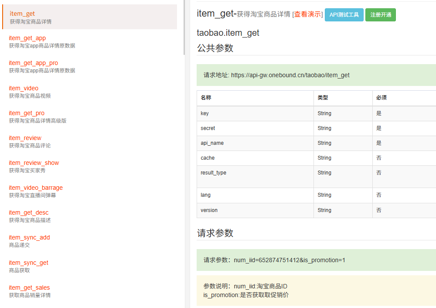Click the result_type parameter cell

coord(255,177)
